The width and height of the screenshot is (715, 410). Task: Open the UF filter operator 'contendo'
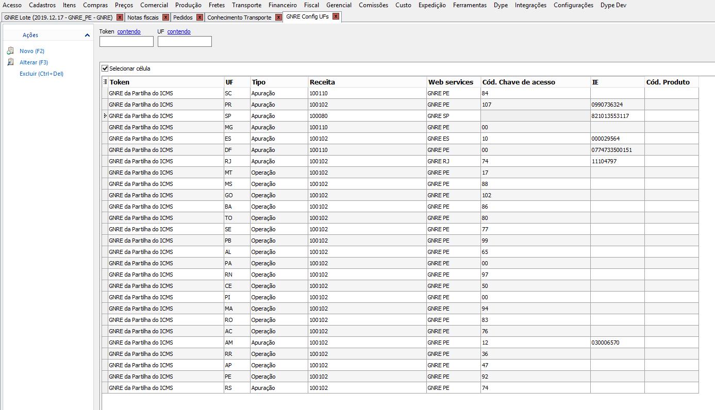[x=179, y=31]
